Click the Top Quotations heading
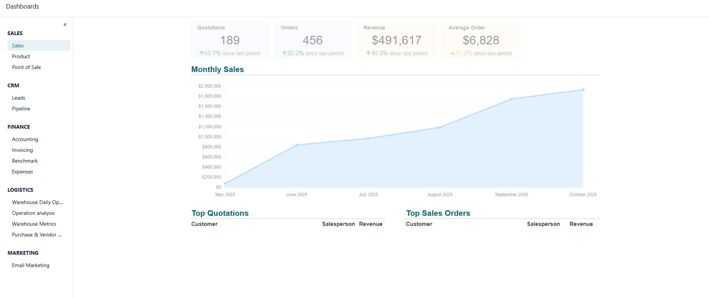Image resolution: width=709 pixels, height=298 pixels. coord(220,213)
